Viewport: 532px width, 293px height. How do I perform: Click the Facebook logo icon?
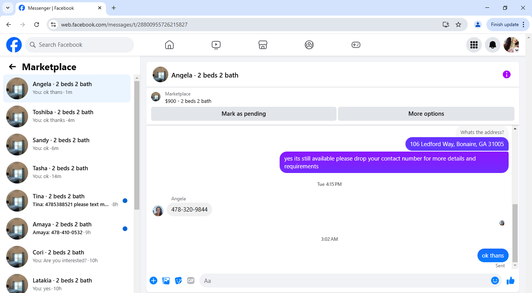tap(14, 45)
